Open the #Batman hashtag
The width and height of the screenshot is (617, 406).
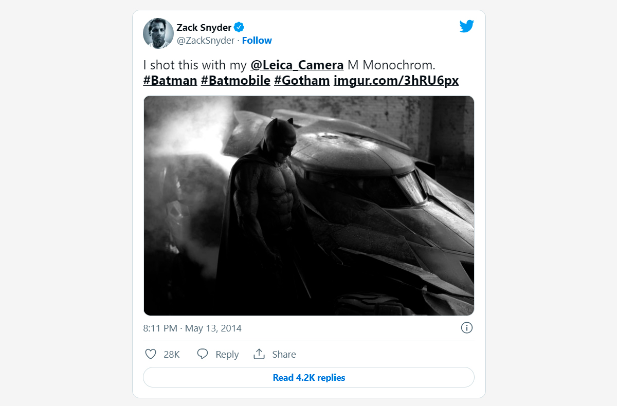[x=170, y=81]
